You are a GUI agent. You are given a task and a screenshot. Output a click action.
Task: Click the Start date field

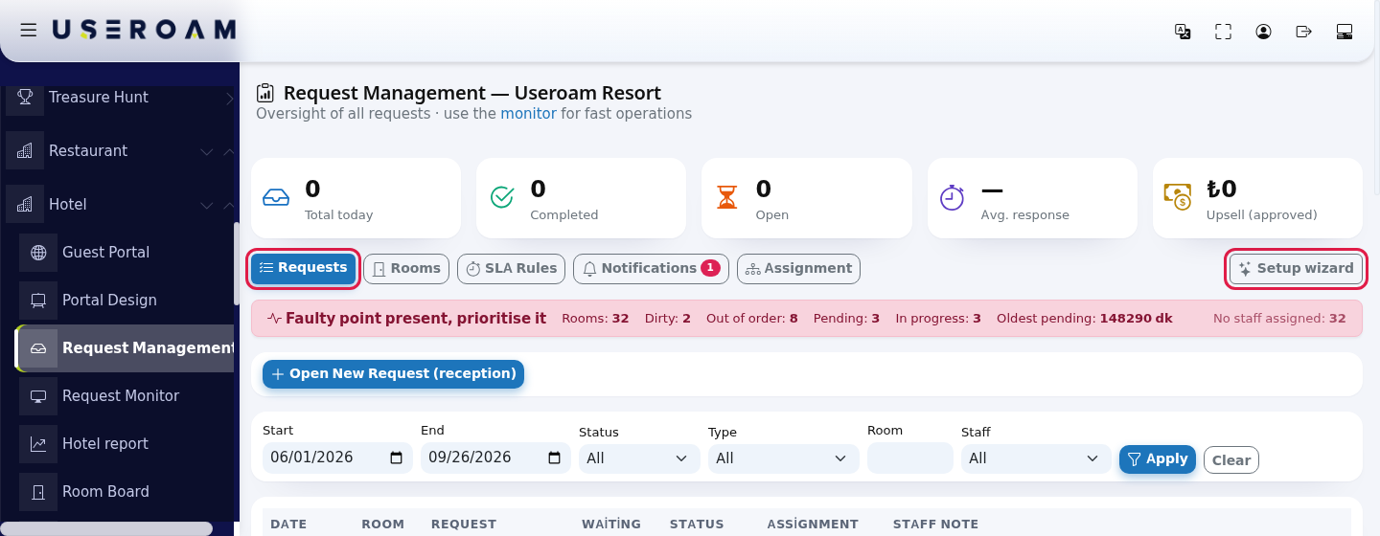(x=337, y=458)
